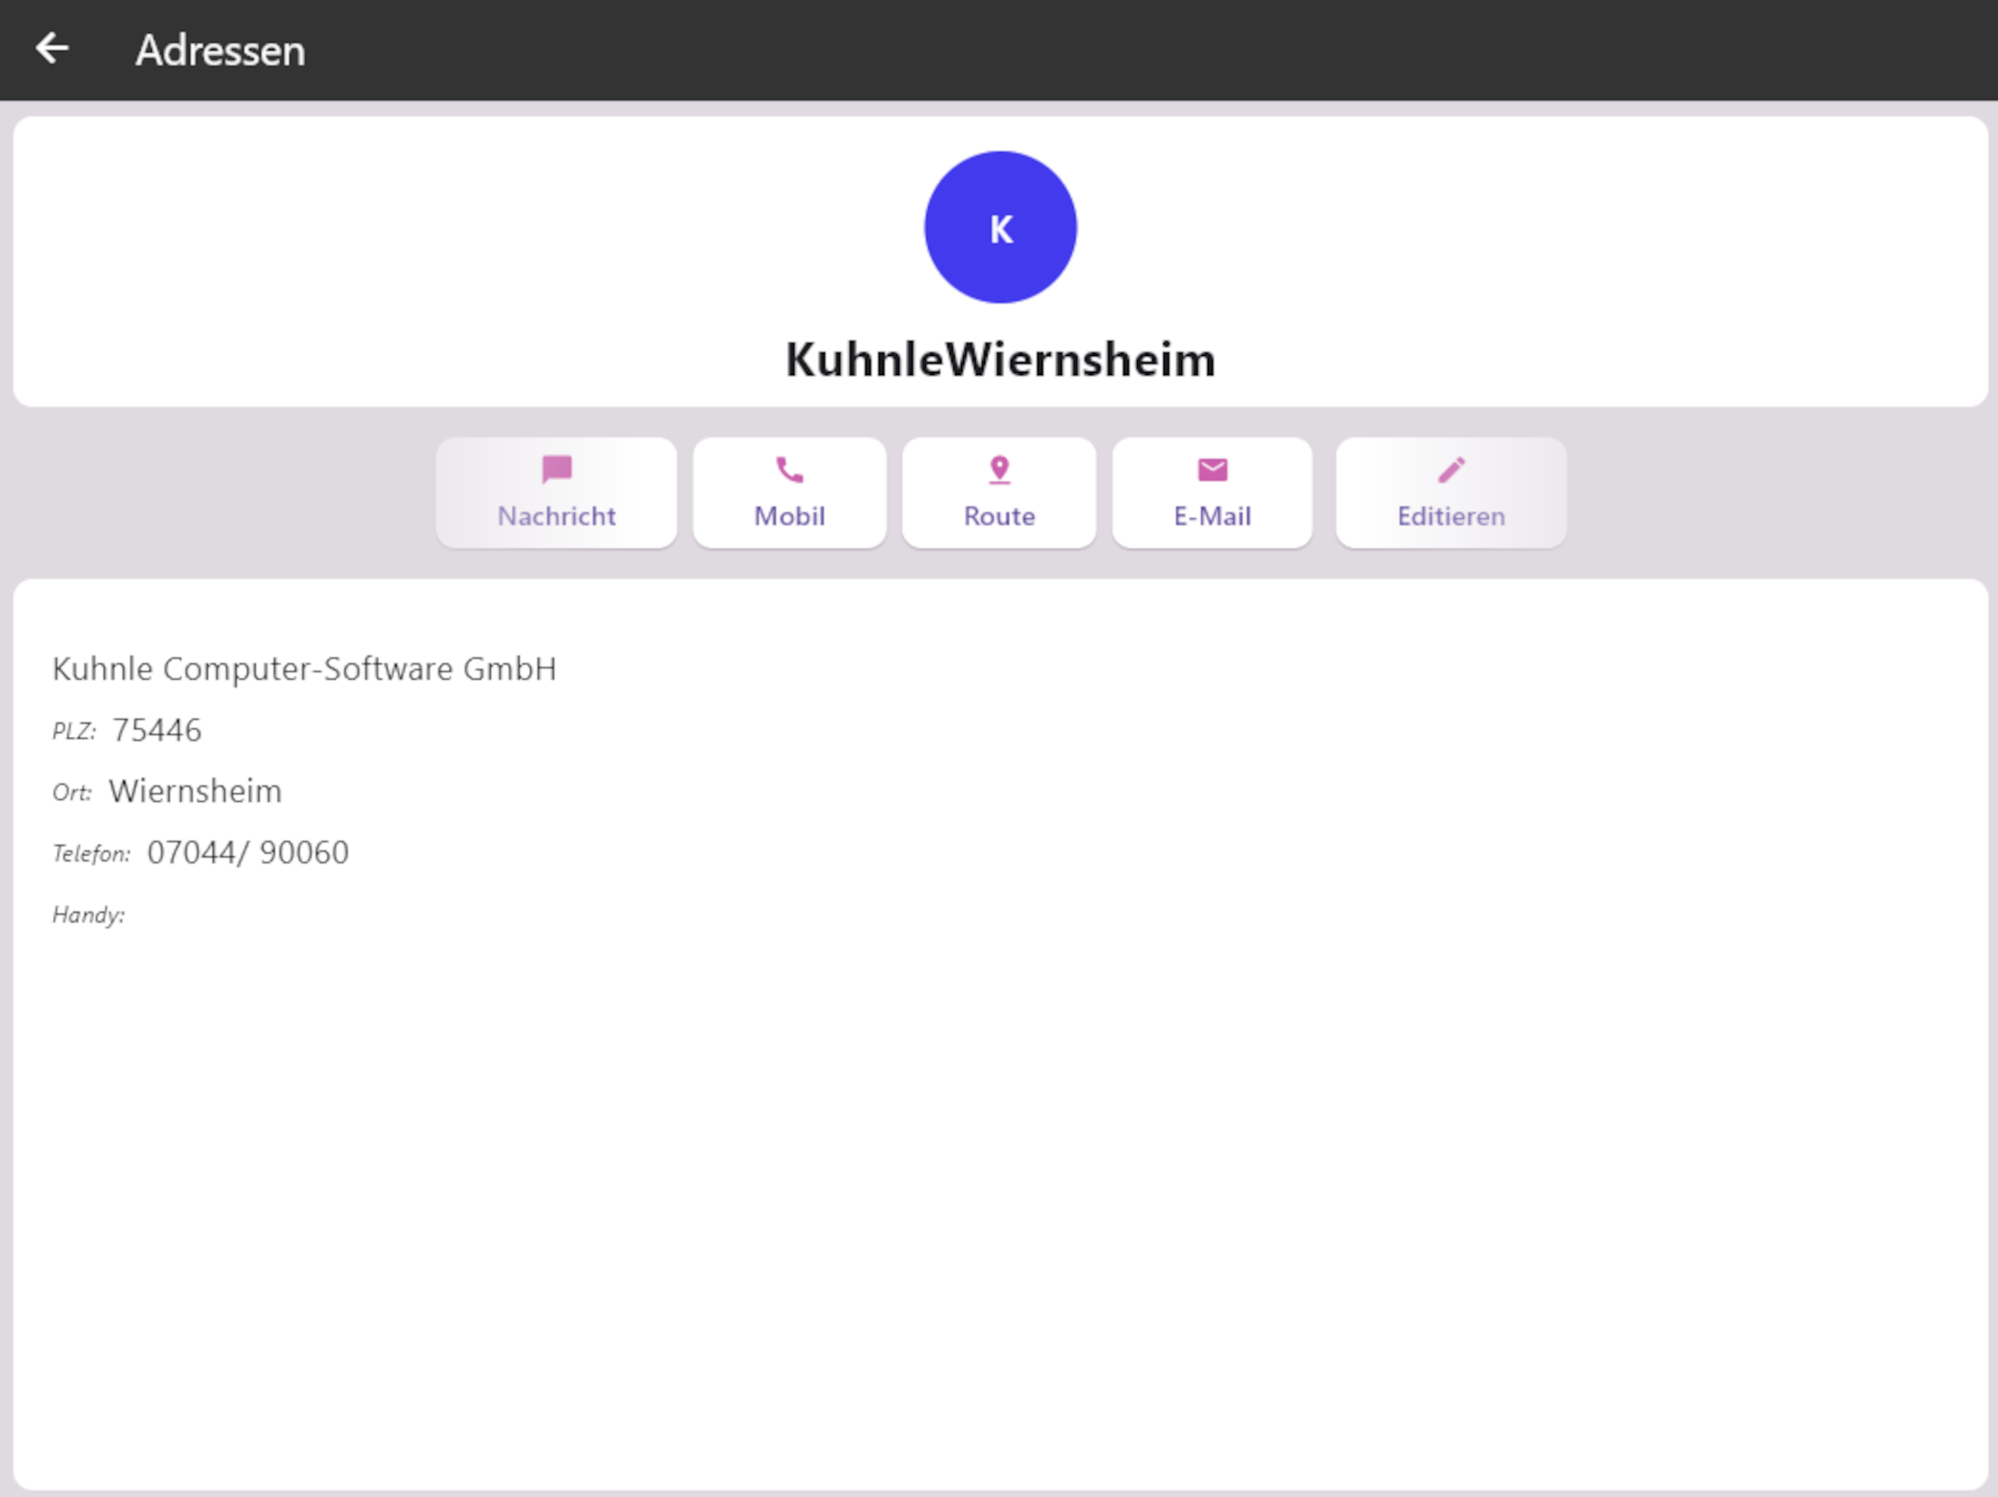
Task: Select the KuhnleWiernsheim contact heading
Action: (x=1000, y=360)
